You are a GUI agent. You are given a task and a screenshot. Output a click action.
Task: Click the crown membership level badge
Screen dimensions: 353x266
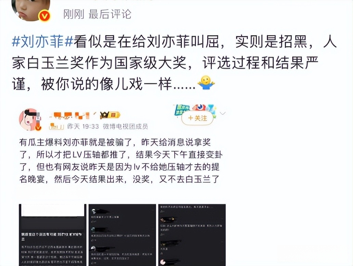pos(110,115)
